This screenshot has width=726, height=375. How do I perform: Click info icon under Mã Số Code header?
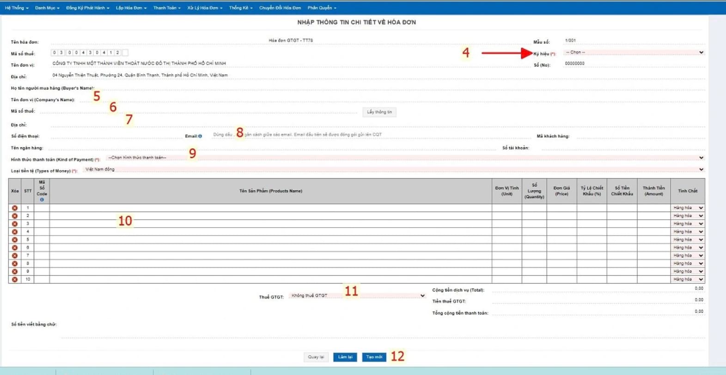point(42,200)
